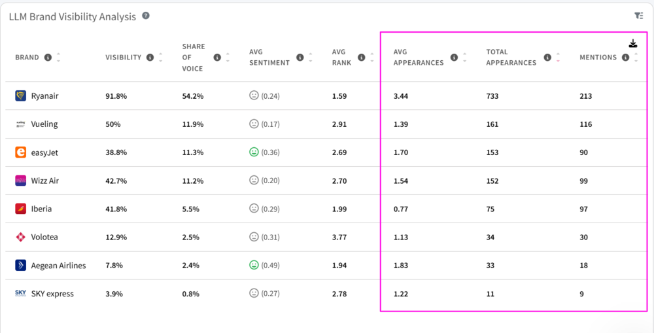Click the info icon next to MENTIONS
Viewport: 654px width, 333px height.
tap(625, 57)
